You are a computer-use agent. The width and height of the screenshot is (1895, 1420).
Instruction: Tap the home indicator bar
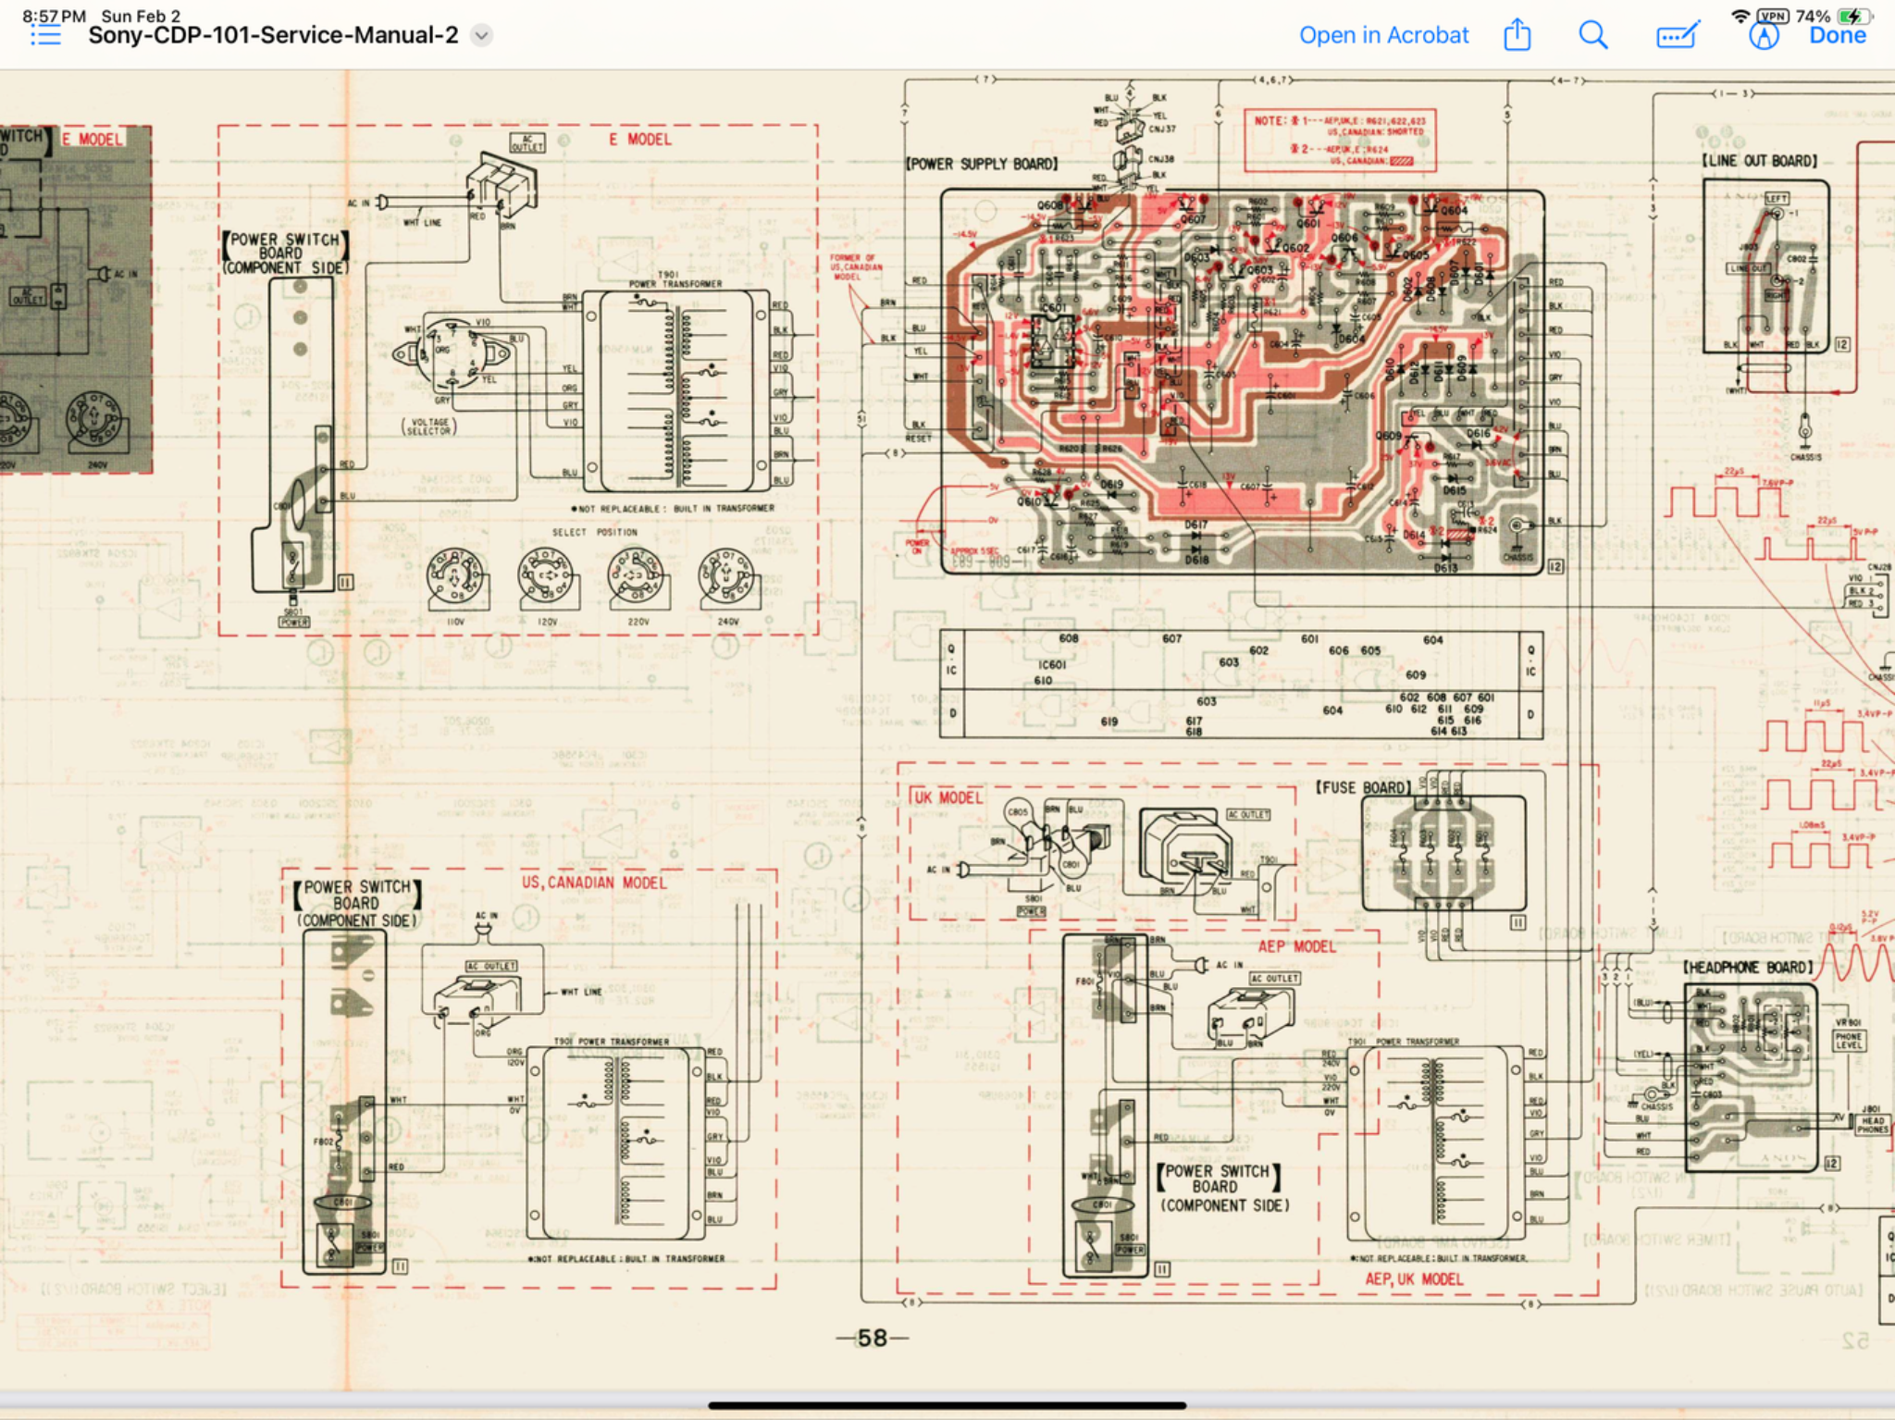[947, 1405]
